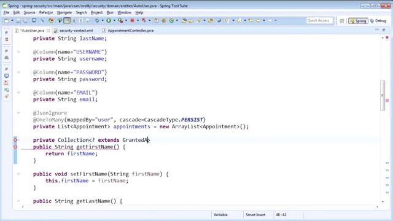Screen dimensions: 393x221
Task: Open the Refactor menu
Action: (x=46, y=12)
